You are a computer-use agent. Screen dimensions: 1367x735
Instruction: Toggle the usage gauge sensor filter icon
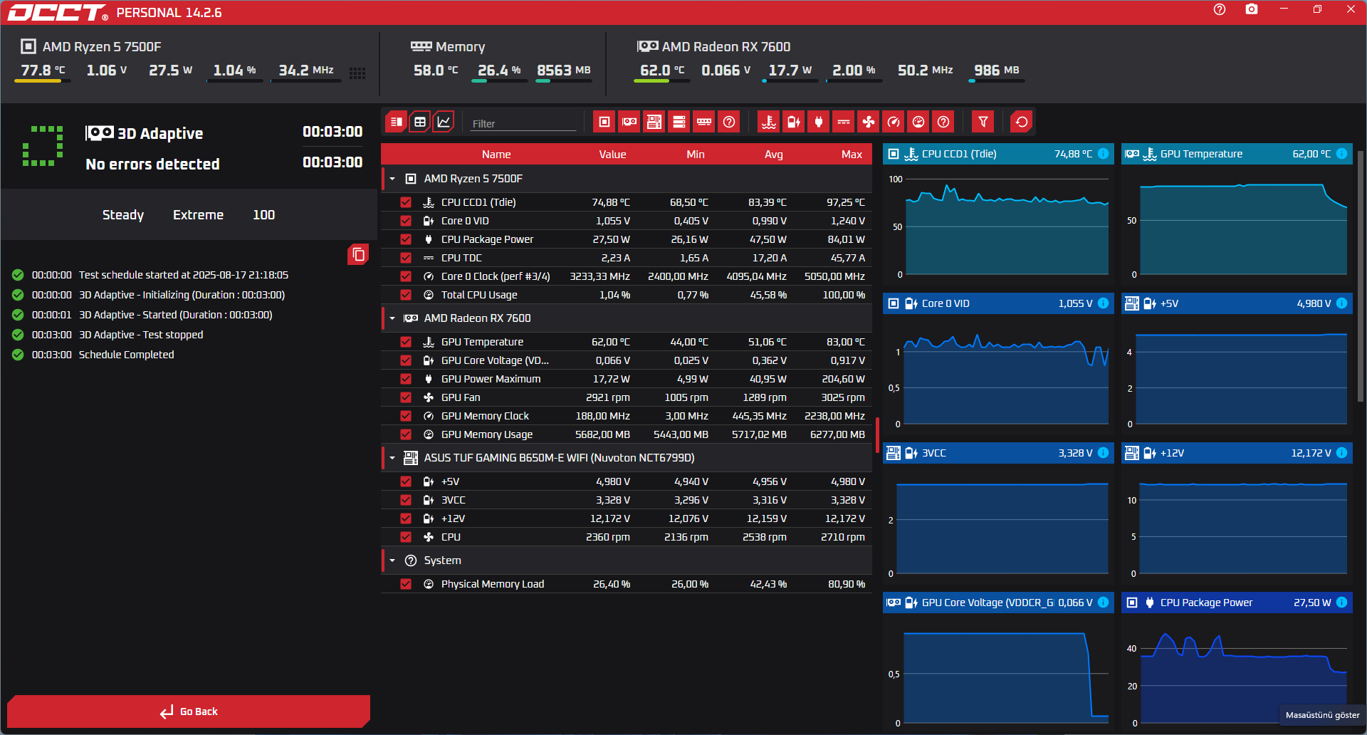(x=918, y=122)
